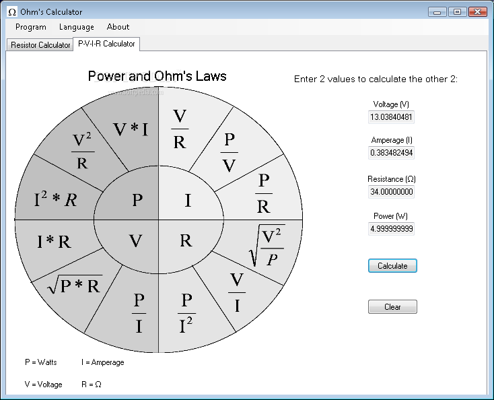
Task: Minimize the Ohm's Calculator window
Action: pos(437,12)
